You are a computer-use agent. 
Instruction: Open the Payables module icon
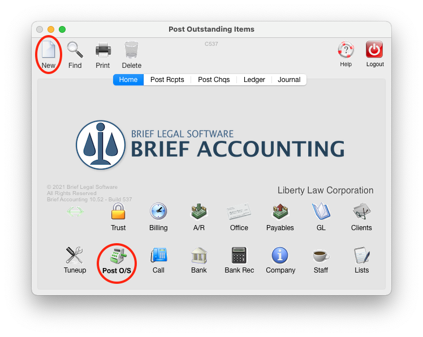(x=280, y=211)
